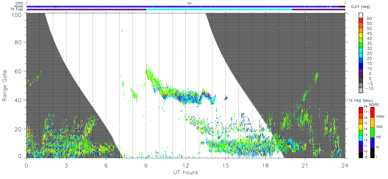Viewport: 388px width, 179px height.
Task: Click the CPID value 151
Action: (189, 3)
